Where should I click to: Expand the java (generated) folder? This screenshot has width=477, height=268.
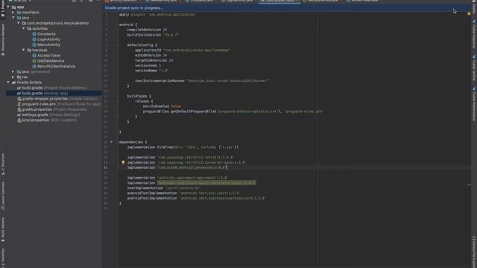click(13, 71)
